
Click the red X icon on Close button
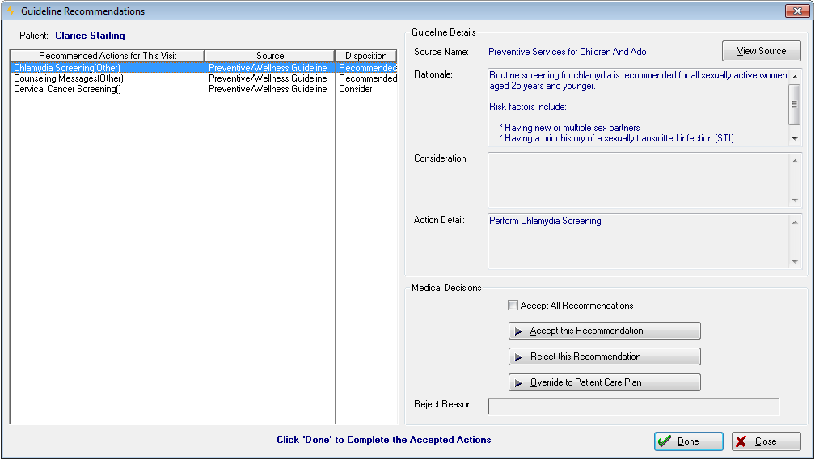tap(741, 441)
